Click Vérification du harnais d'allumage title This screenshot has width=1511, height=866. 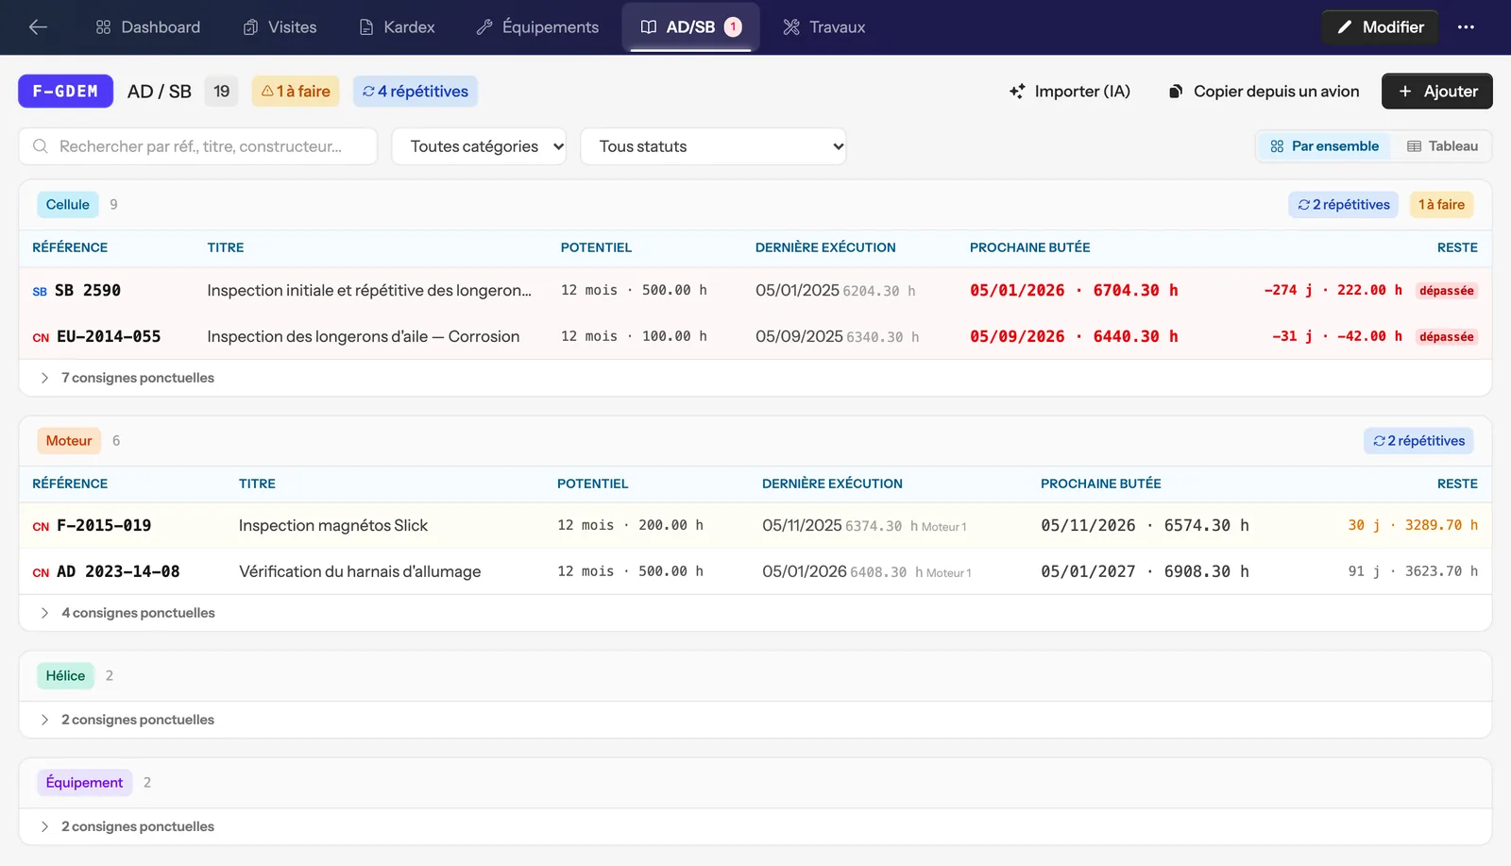click(x=360, y=572)
